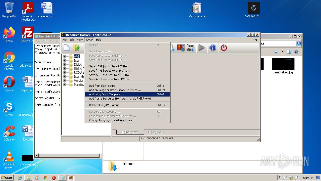Screen dimensions: 321x181
Task: Open CCleaner desktop shortcut
Action: (9, 133)
